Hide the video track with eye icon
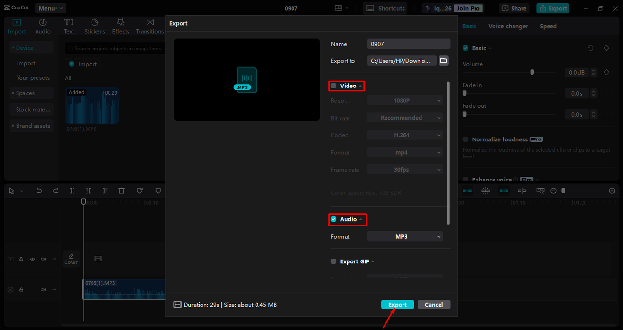The height and width of the screenshot is (330, 623). pyautogui.click(x=32, y=259)
